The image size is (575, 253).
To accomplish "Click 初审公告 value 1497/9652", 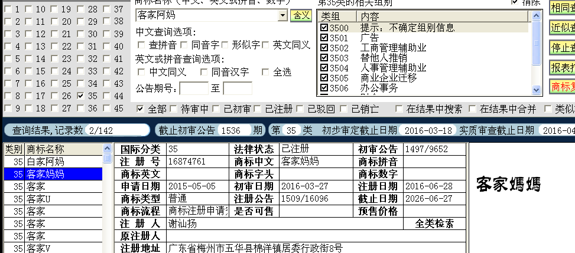I will point(426,149).
